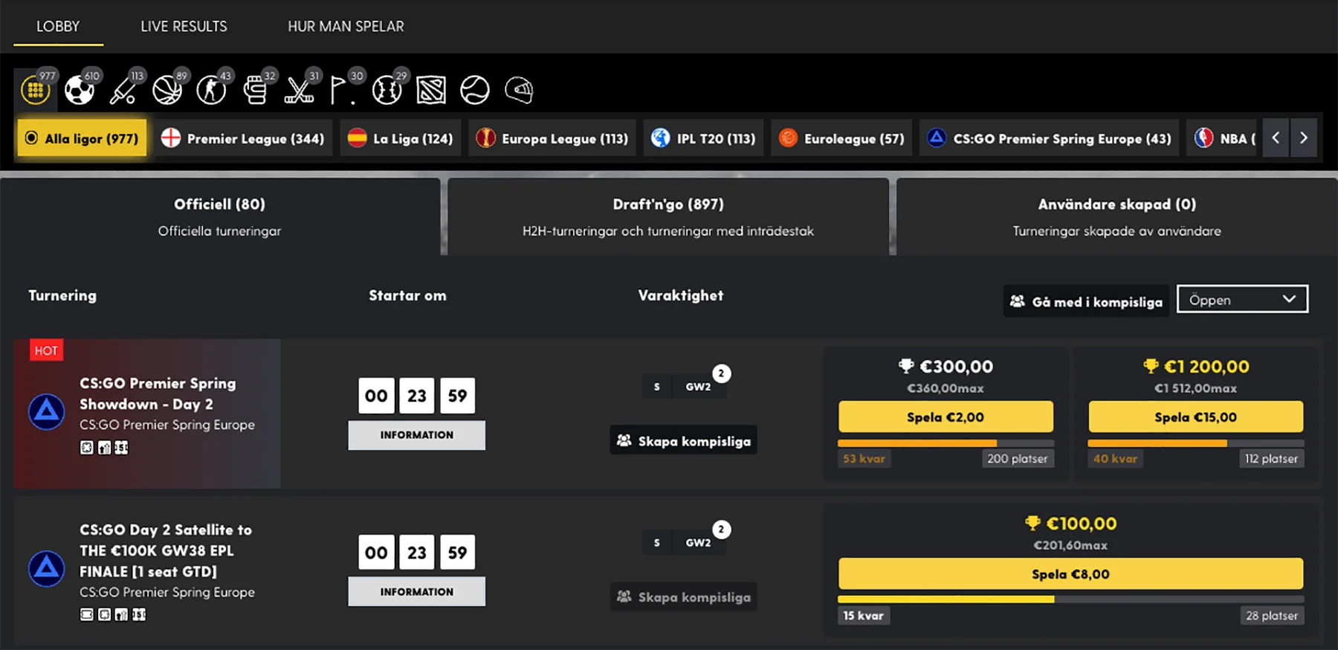Select the motorsport helmet icon
This screenshot has width=1338, height=650.
519,90
